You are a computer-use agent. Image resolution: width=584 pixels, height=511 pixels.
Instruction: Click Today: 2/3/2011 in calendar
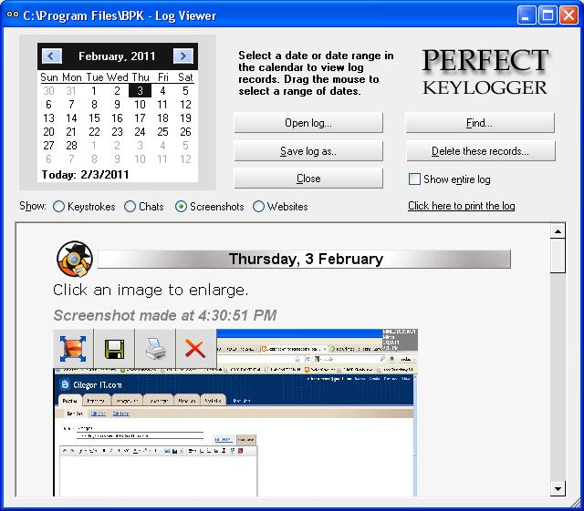pos(85,174)
